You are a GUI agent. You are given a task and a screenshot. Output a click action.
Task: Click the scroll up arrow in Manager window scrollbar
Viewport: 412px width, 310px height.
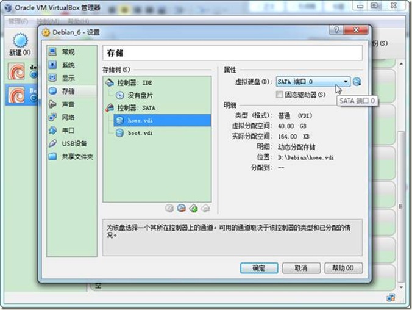pos(401,64)
